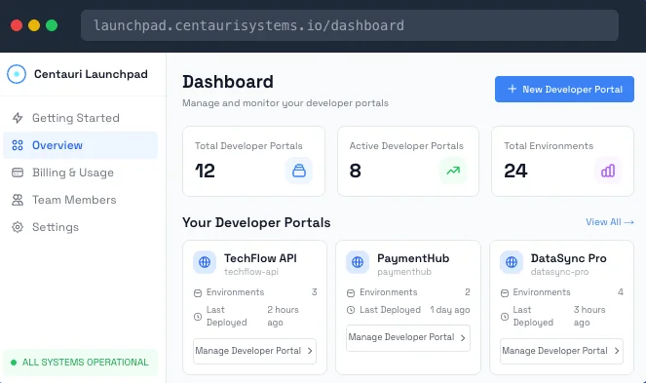This screenshot has height=383, width=646.
Task: Click the techflow-api slug text
Action: pos(251,272)
